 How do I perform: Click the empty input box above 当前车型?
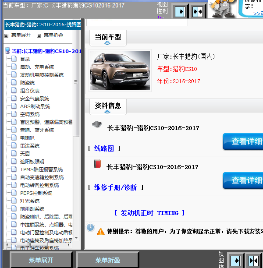coord(137,23)
